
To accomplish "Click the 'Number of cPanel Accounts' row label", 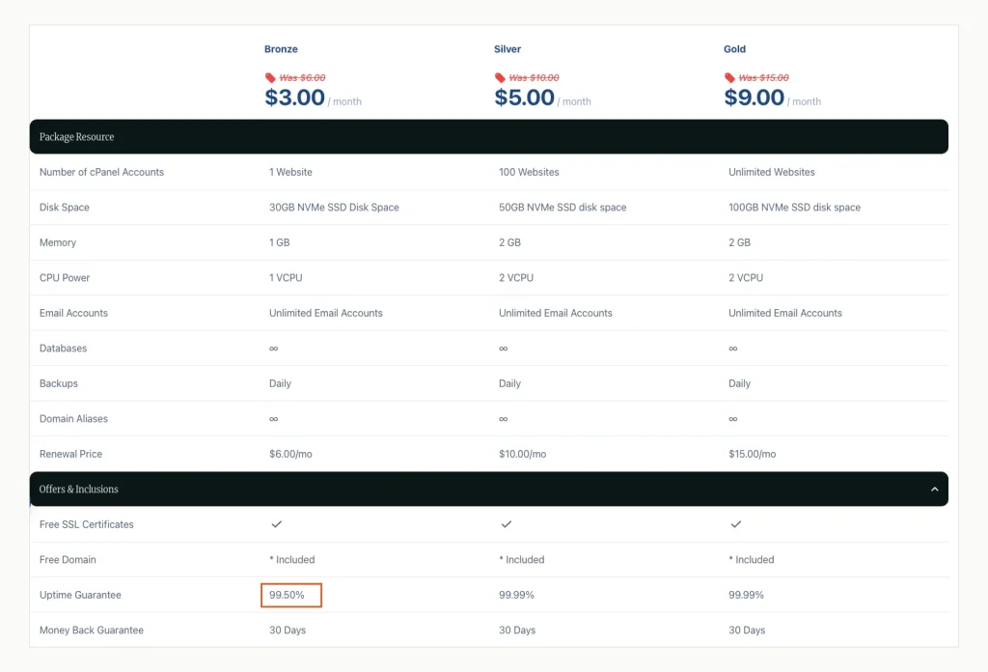I will coord(101,172).
